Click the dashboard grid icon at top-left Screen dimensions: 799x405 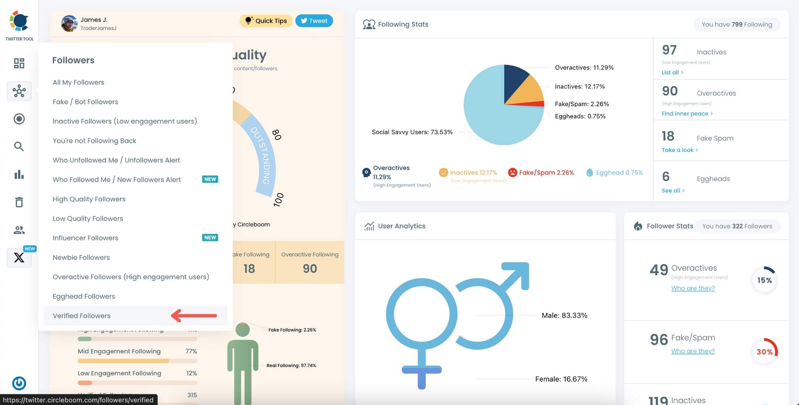(19, 63)
